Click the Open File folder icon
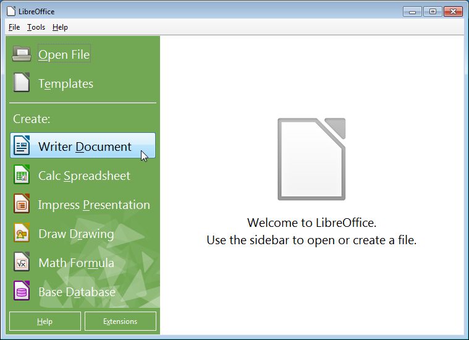The width and height of the screenshot is (469, 340). (x=22, y=54)
